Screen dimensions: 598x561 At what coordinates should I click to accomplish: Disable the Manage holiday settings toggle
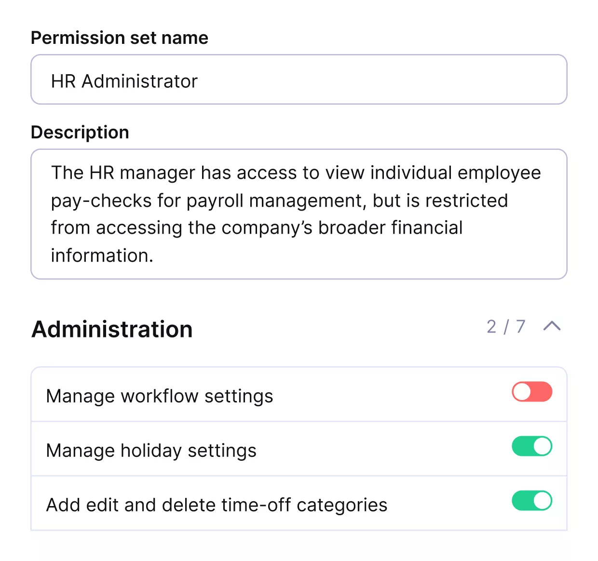tap(532, 447)
